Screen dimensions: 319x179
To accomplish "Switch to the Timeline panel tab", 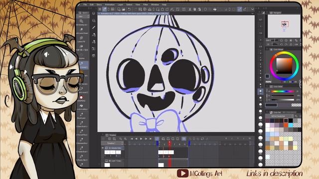I will pyautogui.click(x=111, y=135).
